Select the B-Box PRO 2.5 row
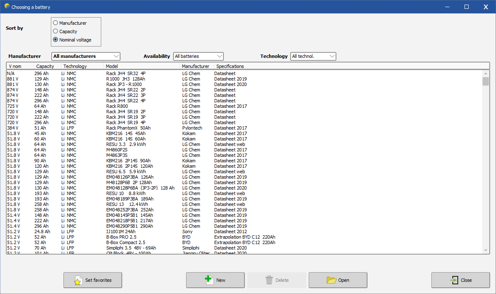The image size is (496, 294). coord(244,237)
